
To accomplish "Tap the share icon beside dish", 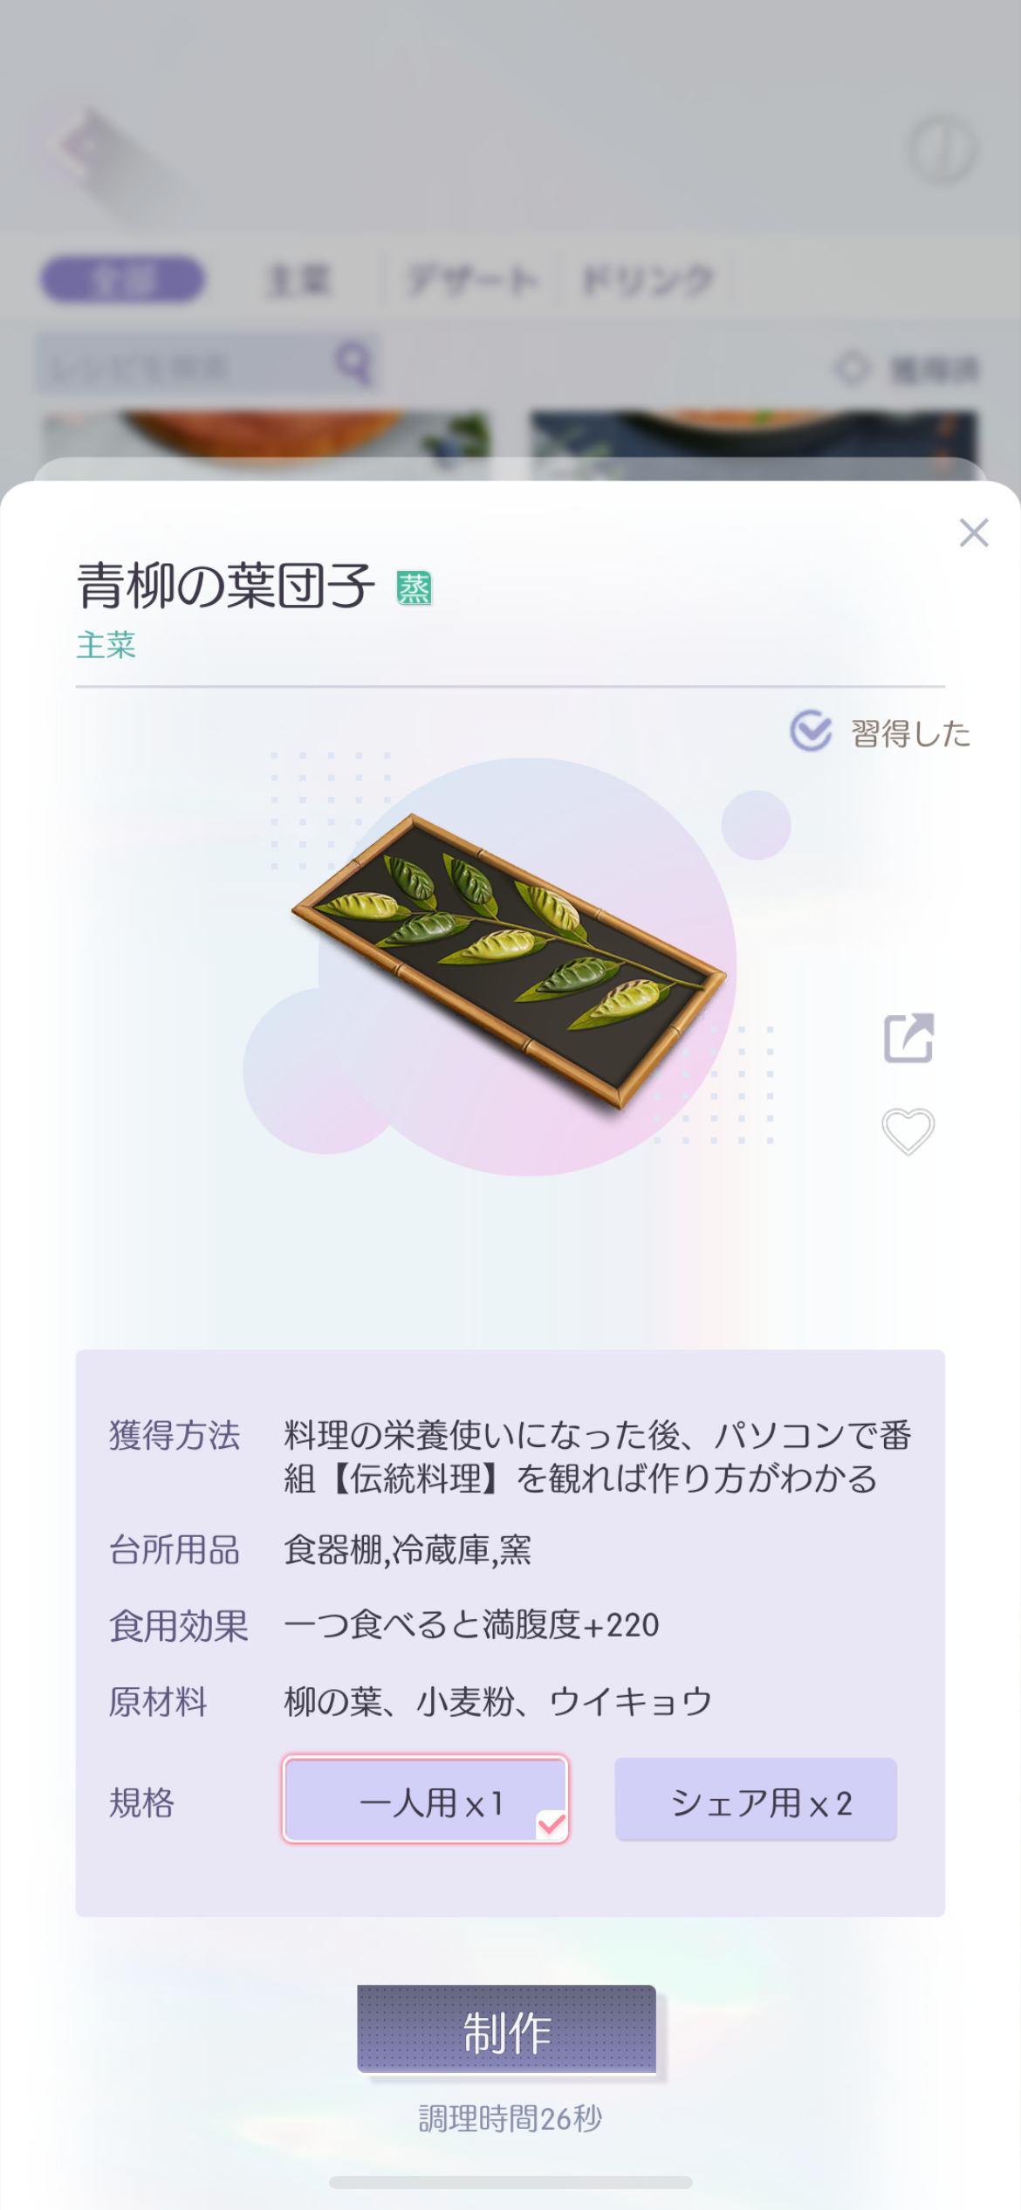I will click(x=908, y=1038).
